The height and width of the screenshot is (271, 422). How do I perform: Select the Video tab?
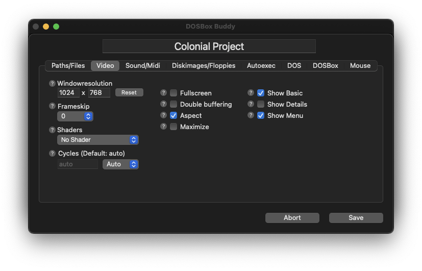[105, 66]
